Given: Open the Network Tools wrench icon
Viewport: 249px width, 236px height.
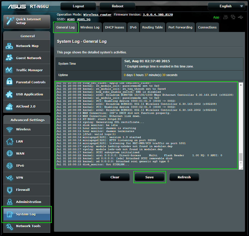Looking at the screenshot, I should [10, 227].
